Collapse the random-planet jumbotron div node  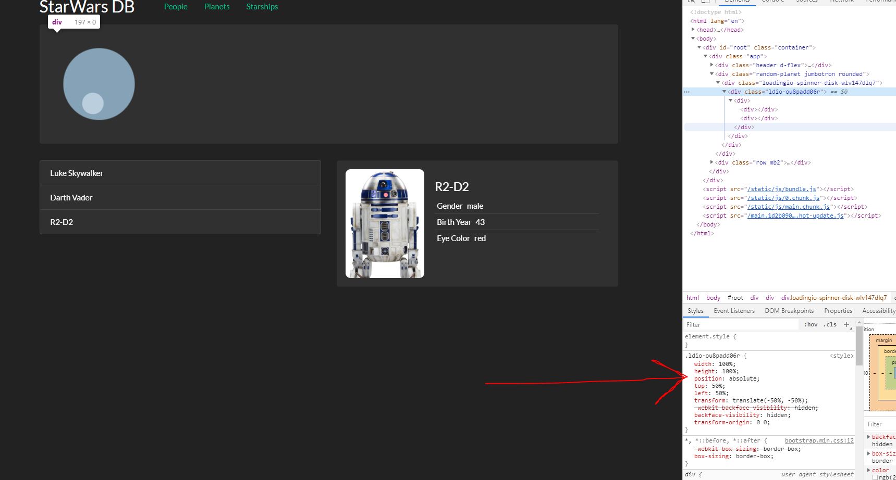712,74
